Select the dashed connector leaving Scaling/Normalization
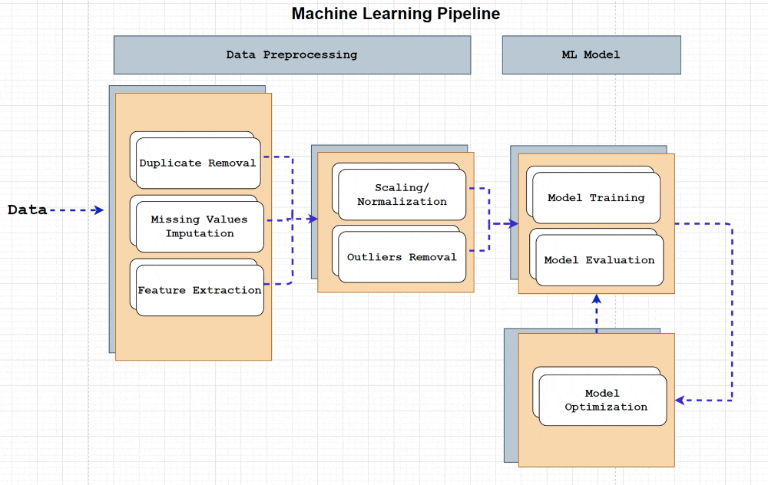The image size is (768, 485). coord(479,188)
